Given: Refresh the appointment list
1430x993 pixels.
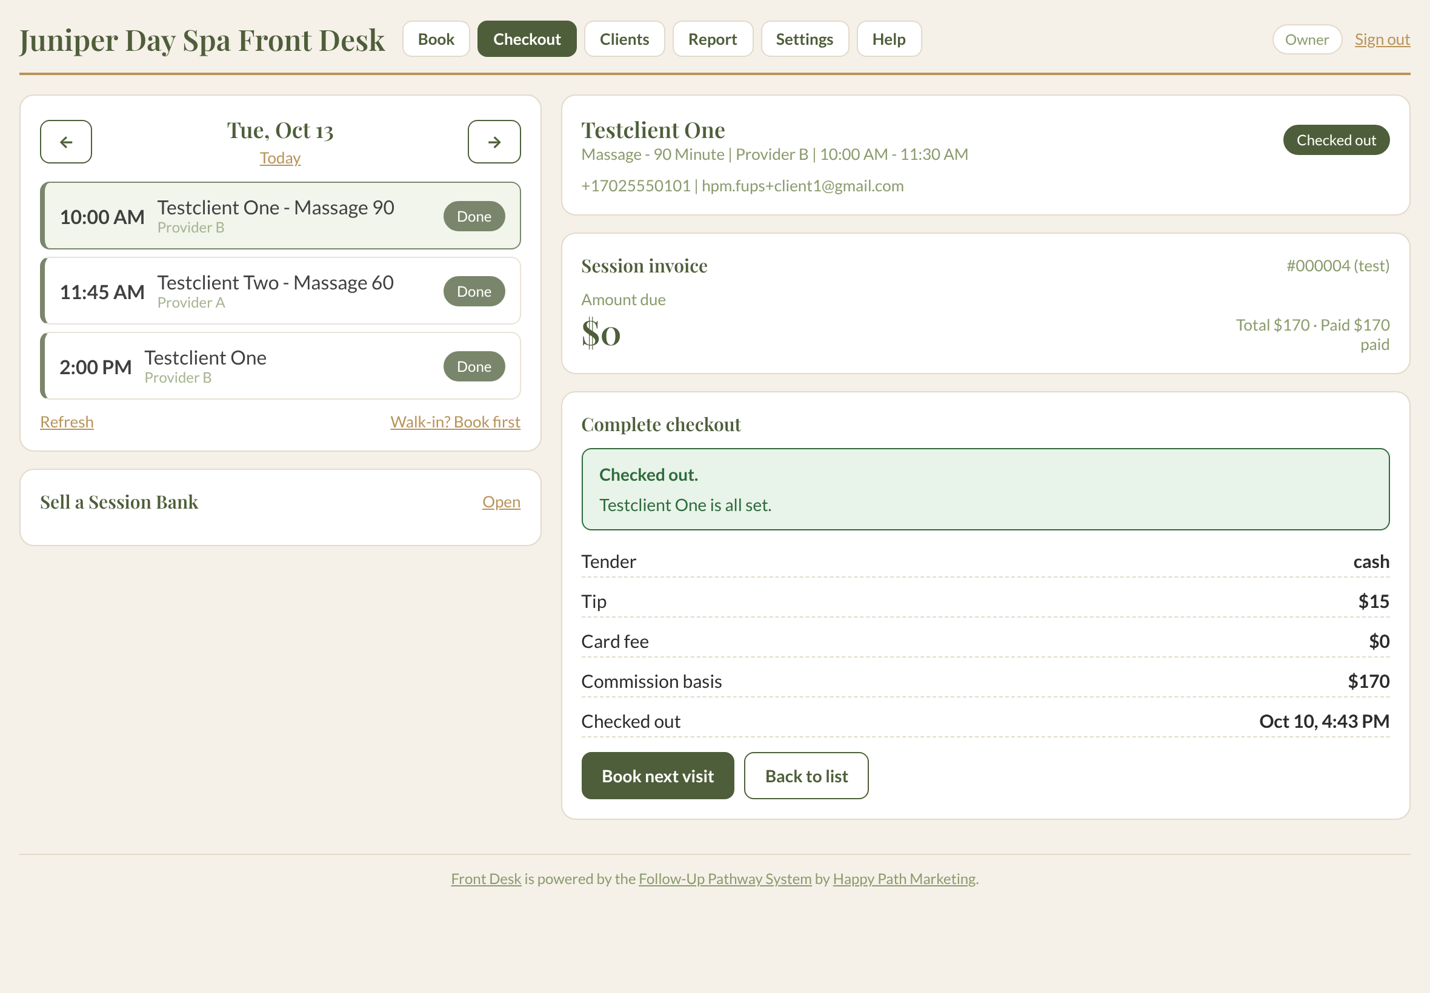Looking at the screenshot, I should coord(67,422).
